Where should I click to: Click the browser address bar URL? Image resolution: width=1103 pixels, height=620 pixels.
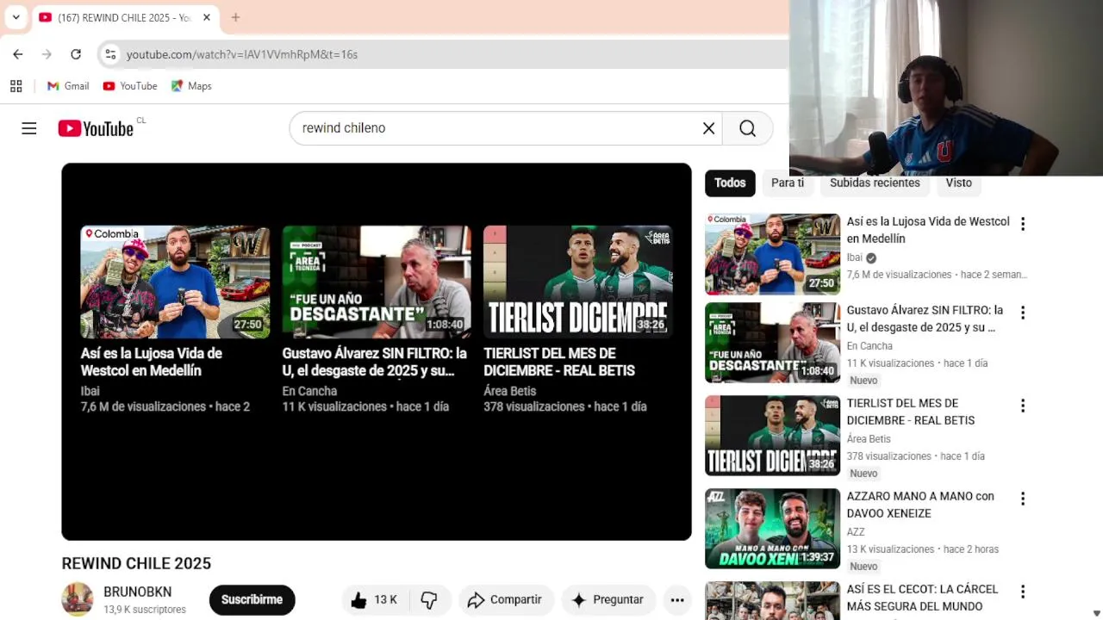click(x=242, y=54)
